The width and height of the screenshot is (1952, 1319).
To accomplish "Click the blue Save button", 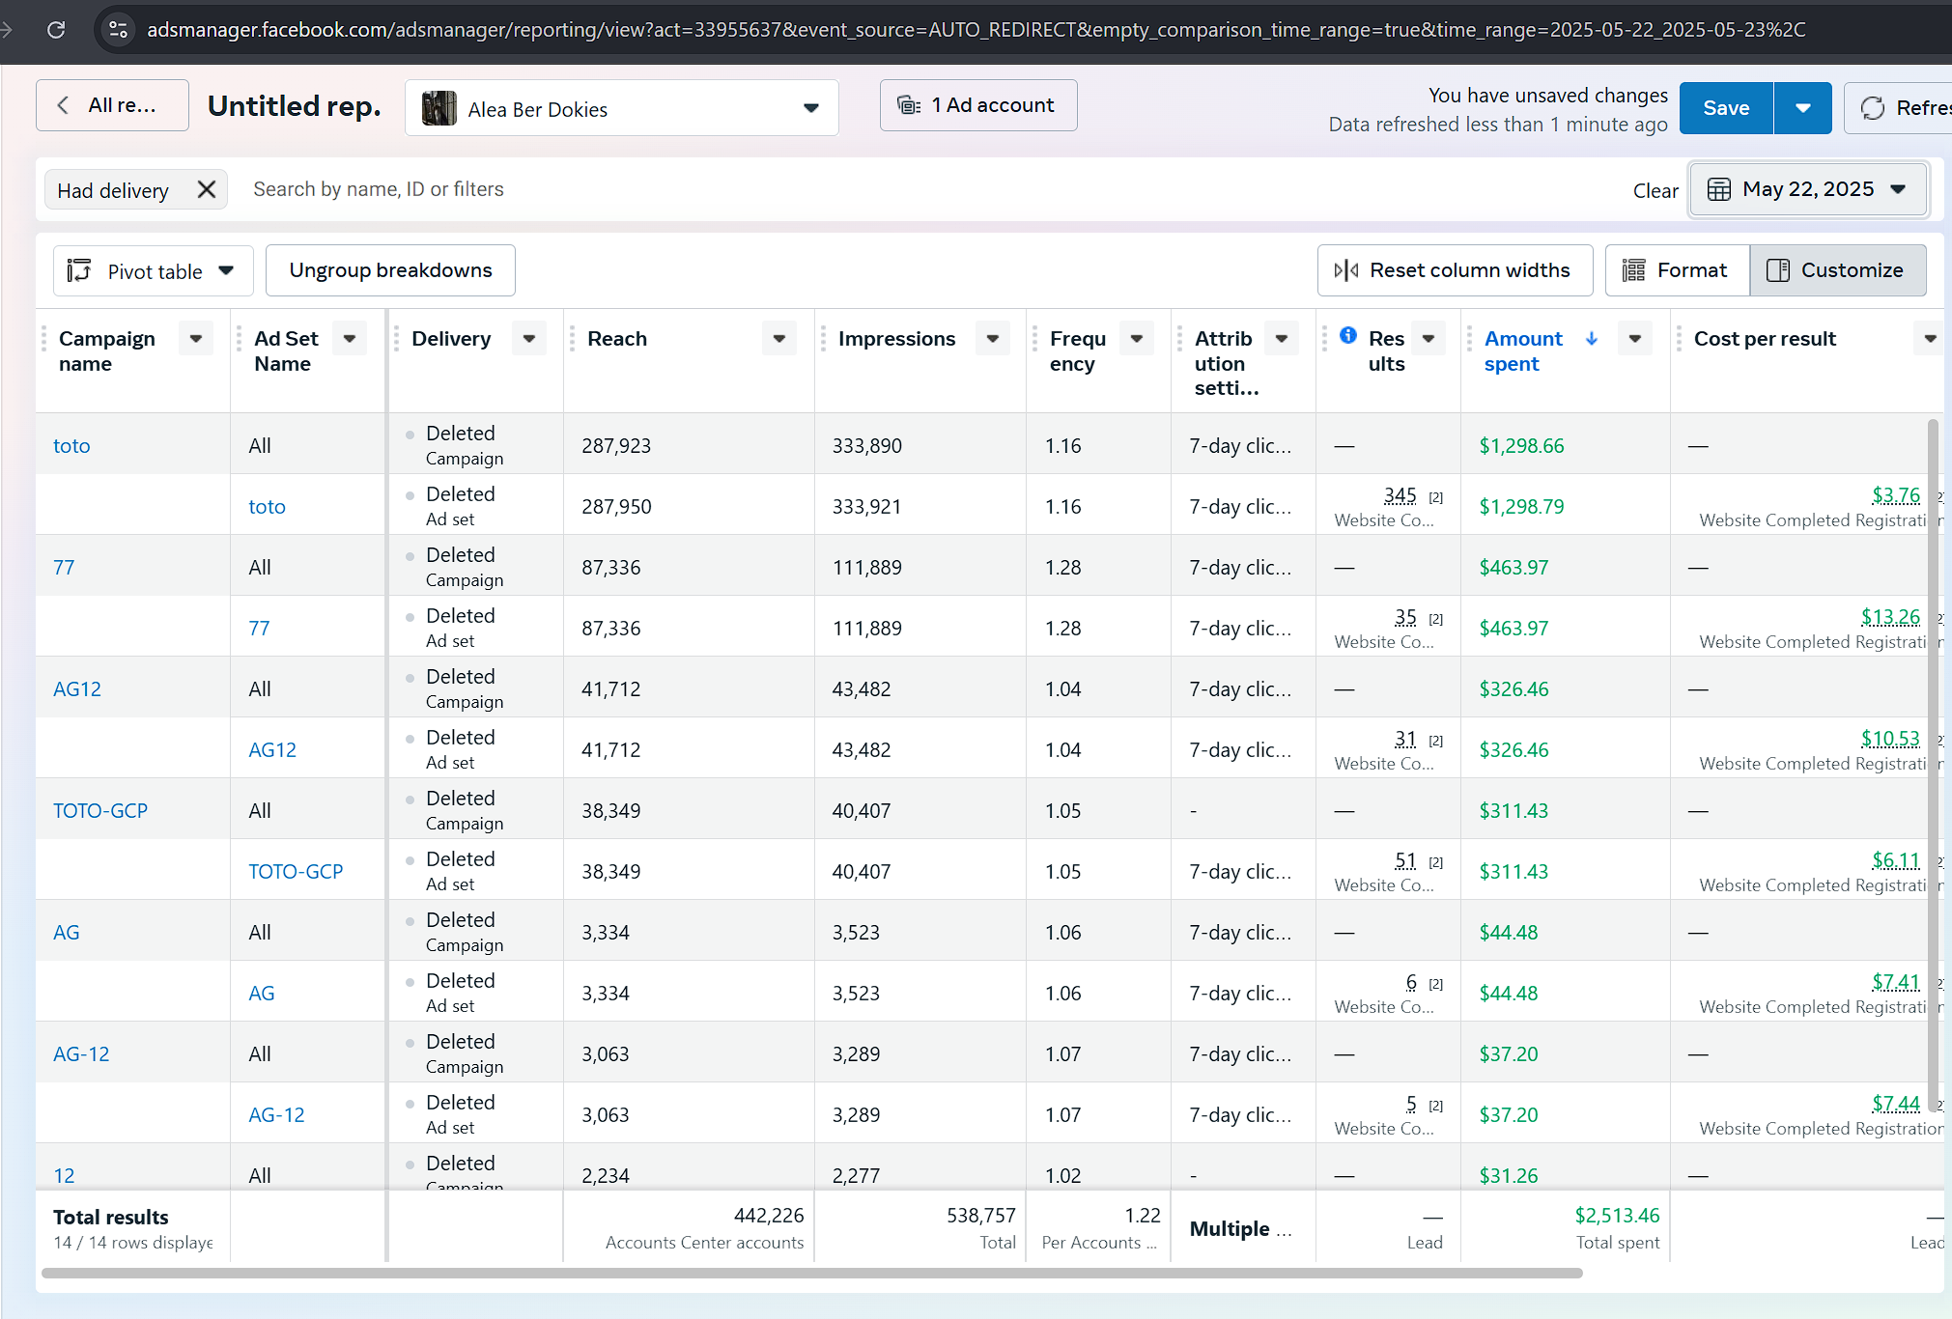I will coord(1725,108).
